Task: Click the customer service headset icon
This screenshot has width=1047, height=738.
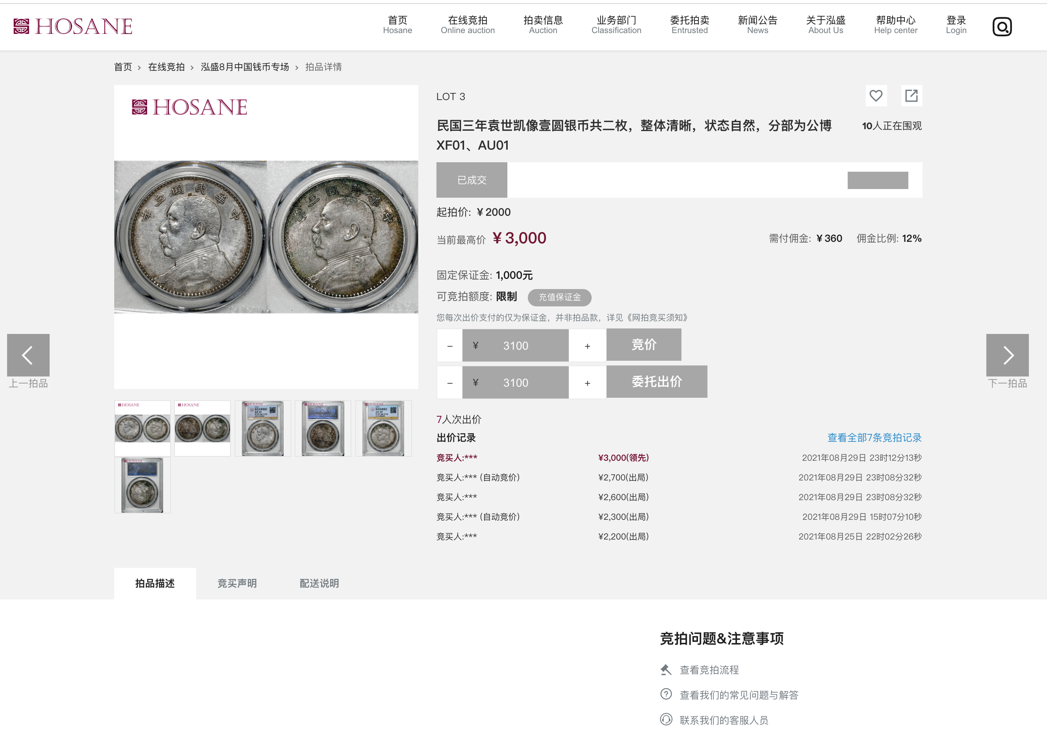Action: pos(666,719)
